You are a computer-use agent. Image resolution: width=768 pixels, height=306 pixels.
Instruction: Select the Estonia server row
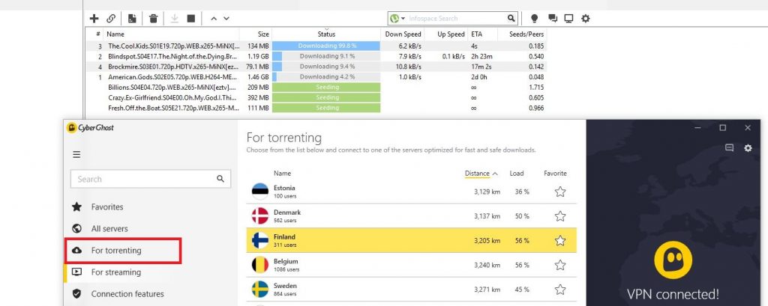[x=412, y=192]
